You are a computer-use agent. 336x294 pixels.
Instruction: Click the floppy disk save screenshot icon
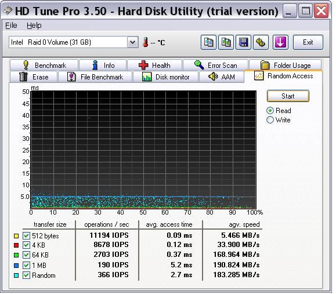(x=243, y=42)
